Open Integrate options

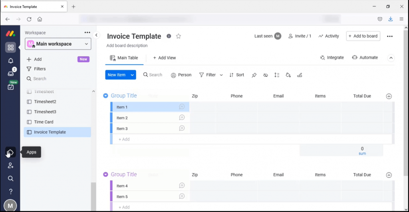(332, 58)
